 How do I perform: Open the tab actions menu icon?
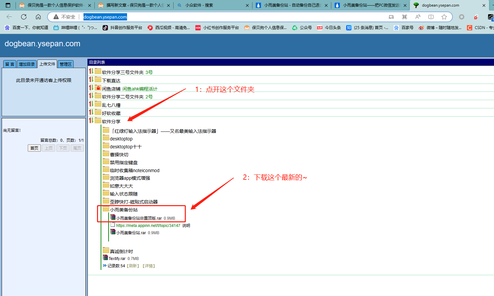[8, 5]
